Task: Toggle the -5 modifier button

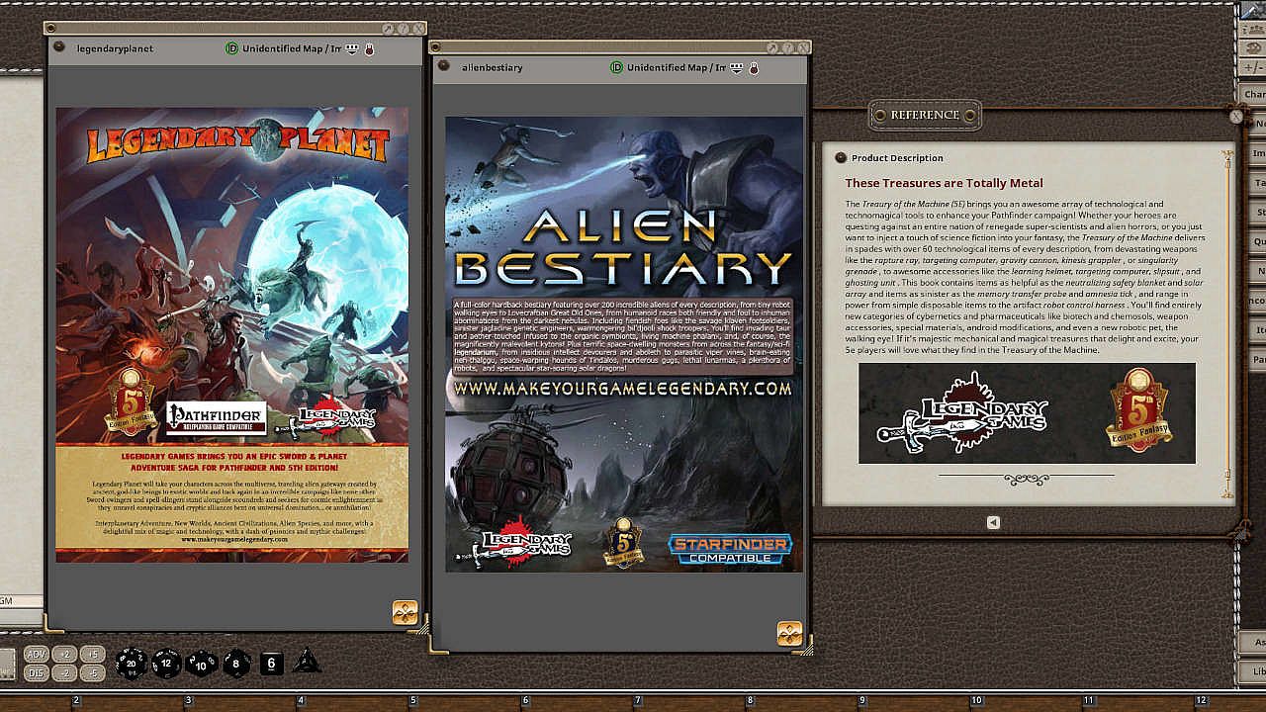Action: pos(92,672)
